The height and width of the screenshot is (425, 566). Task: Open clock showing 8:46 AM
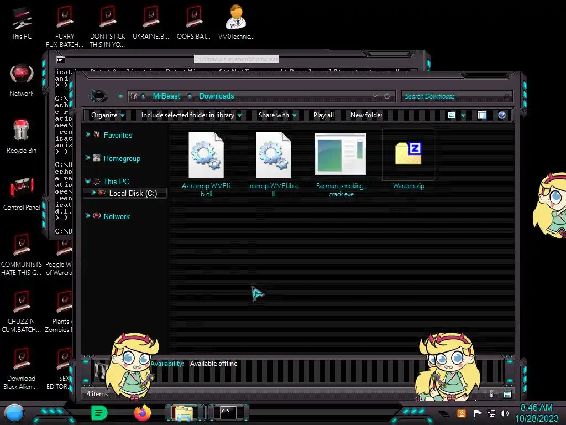click(x=536, y=413)
